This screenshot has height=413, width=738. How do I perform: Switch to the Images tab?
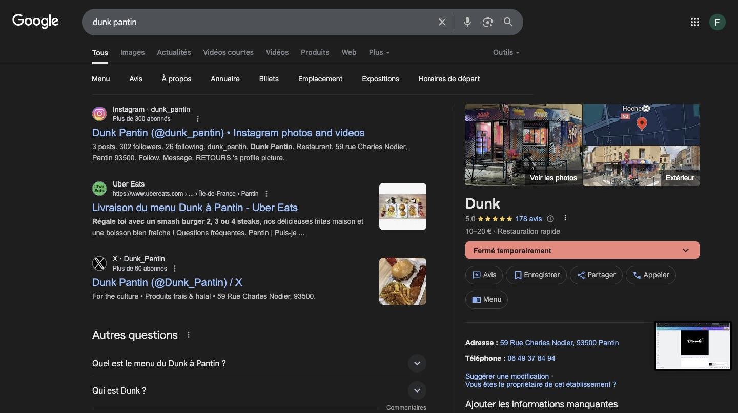[x=132, y=52]
